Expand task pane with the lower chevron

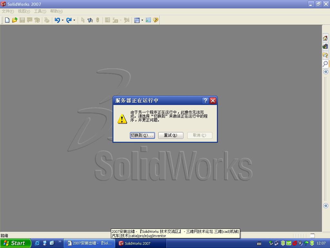(326, 206)
